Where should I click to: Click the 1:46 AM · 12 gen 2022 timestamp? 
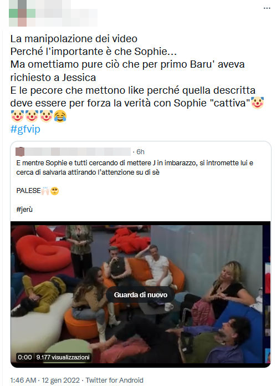[45, 380]
